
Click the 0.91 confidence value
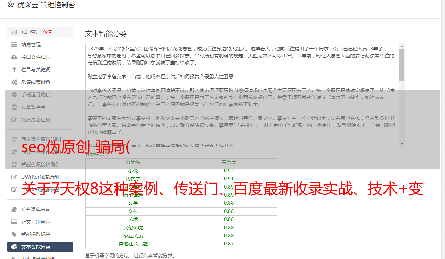[229, 179]
